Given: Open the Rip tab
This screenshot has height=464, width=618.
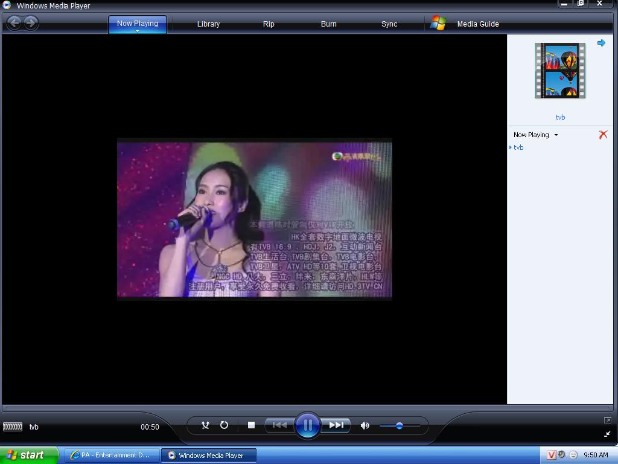Looking at the screenshot, I should click(x=269, y=24).
